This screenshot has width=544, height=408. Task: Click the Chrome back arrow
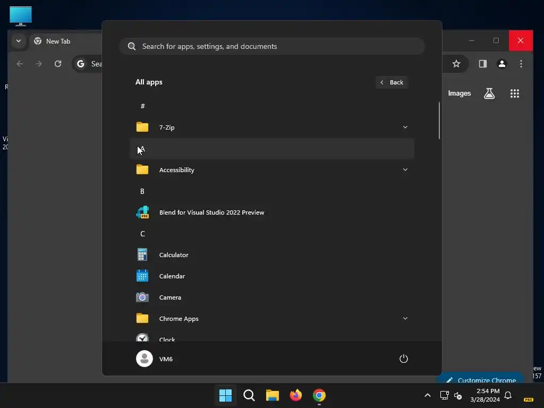pos(20,64)
